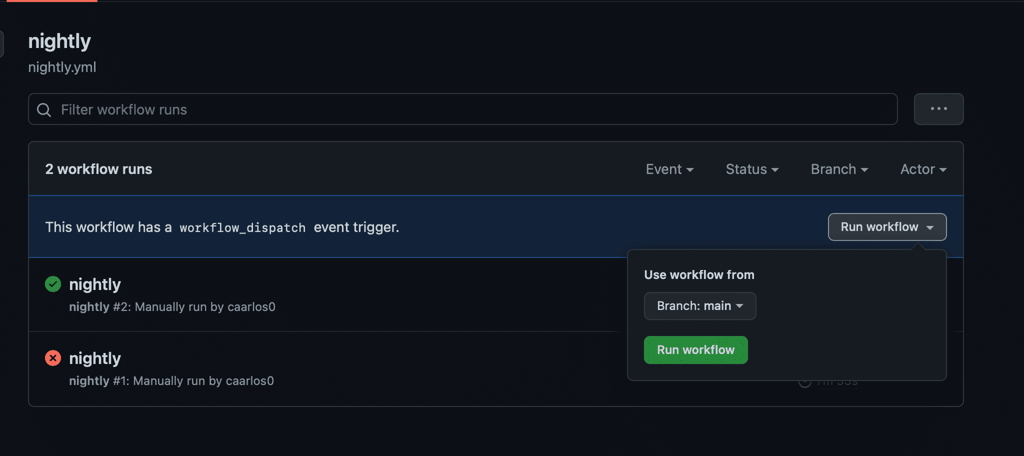Open the Actor filter dropdown
Image resolution: width=1024 pixels, height=456 pixels.
click(x=922, y=169)
